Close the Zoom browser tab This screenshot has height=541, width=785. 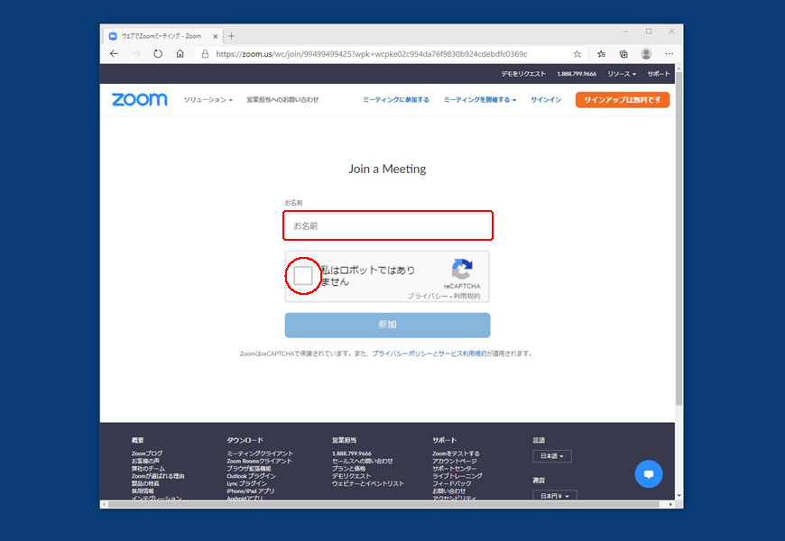click(216, 36)
